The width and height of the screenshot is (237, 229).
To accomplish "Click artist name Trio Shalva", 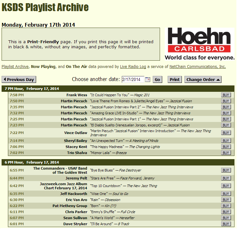I will [77, 153].
